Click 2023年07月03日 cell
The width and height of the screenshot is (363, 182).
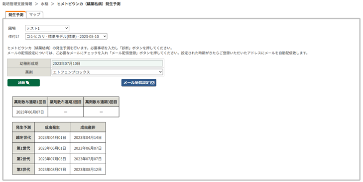(52, 159)
